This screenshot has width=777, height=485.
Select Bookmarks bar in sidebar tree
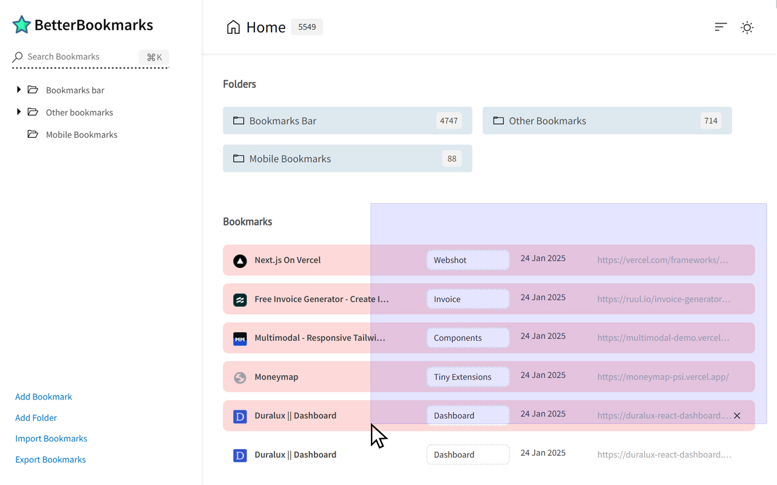pos(75,90)
